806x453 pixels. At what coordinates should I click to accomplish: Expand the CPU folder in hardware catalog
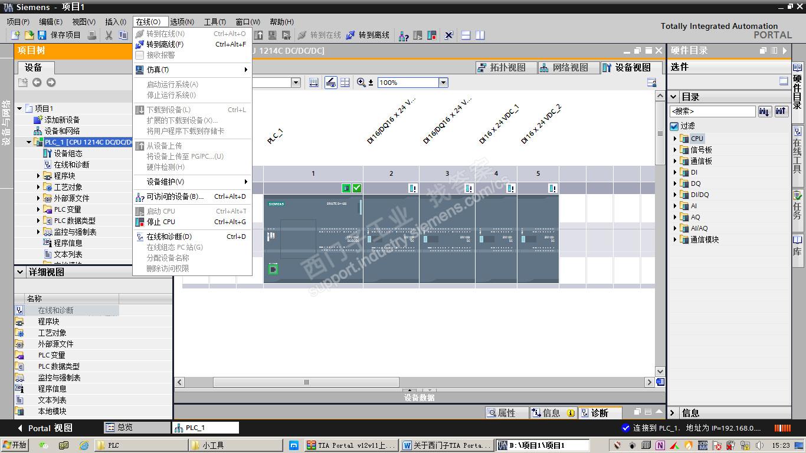click(675, 139)
